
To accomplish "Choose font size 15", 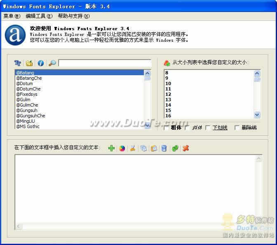I will pyautogui.click(x=209, y=110).
